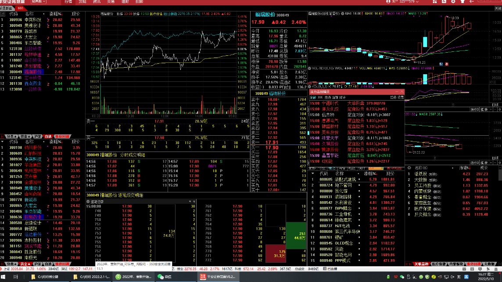Sort the top list by 现价 column header
Screen dimensions: 502x282
tap(75, 14)
